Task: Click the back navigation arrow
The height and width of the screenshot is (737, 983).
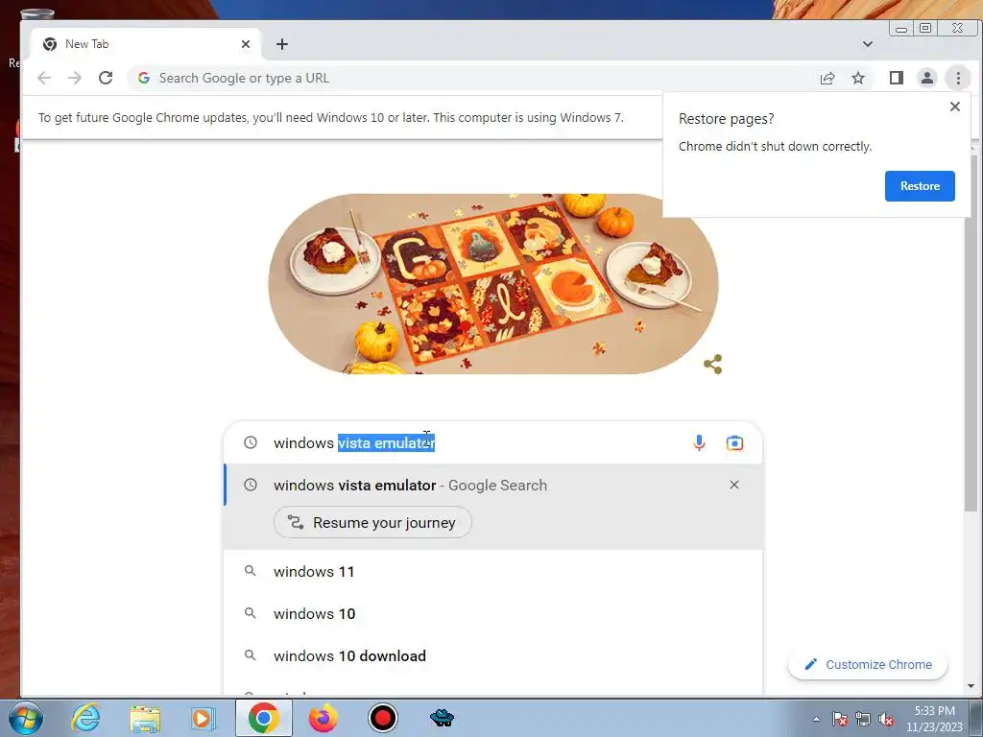Action: pos(44,78)
